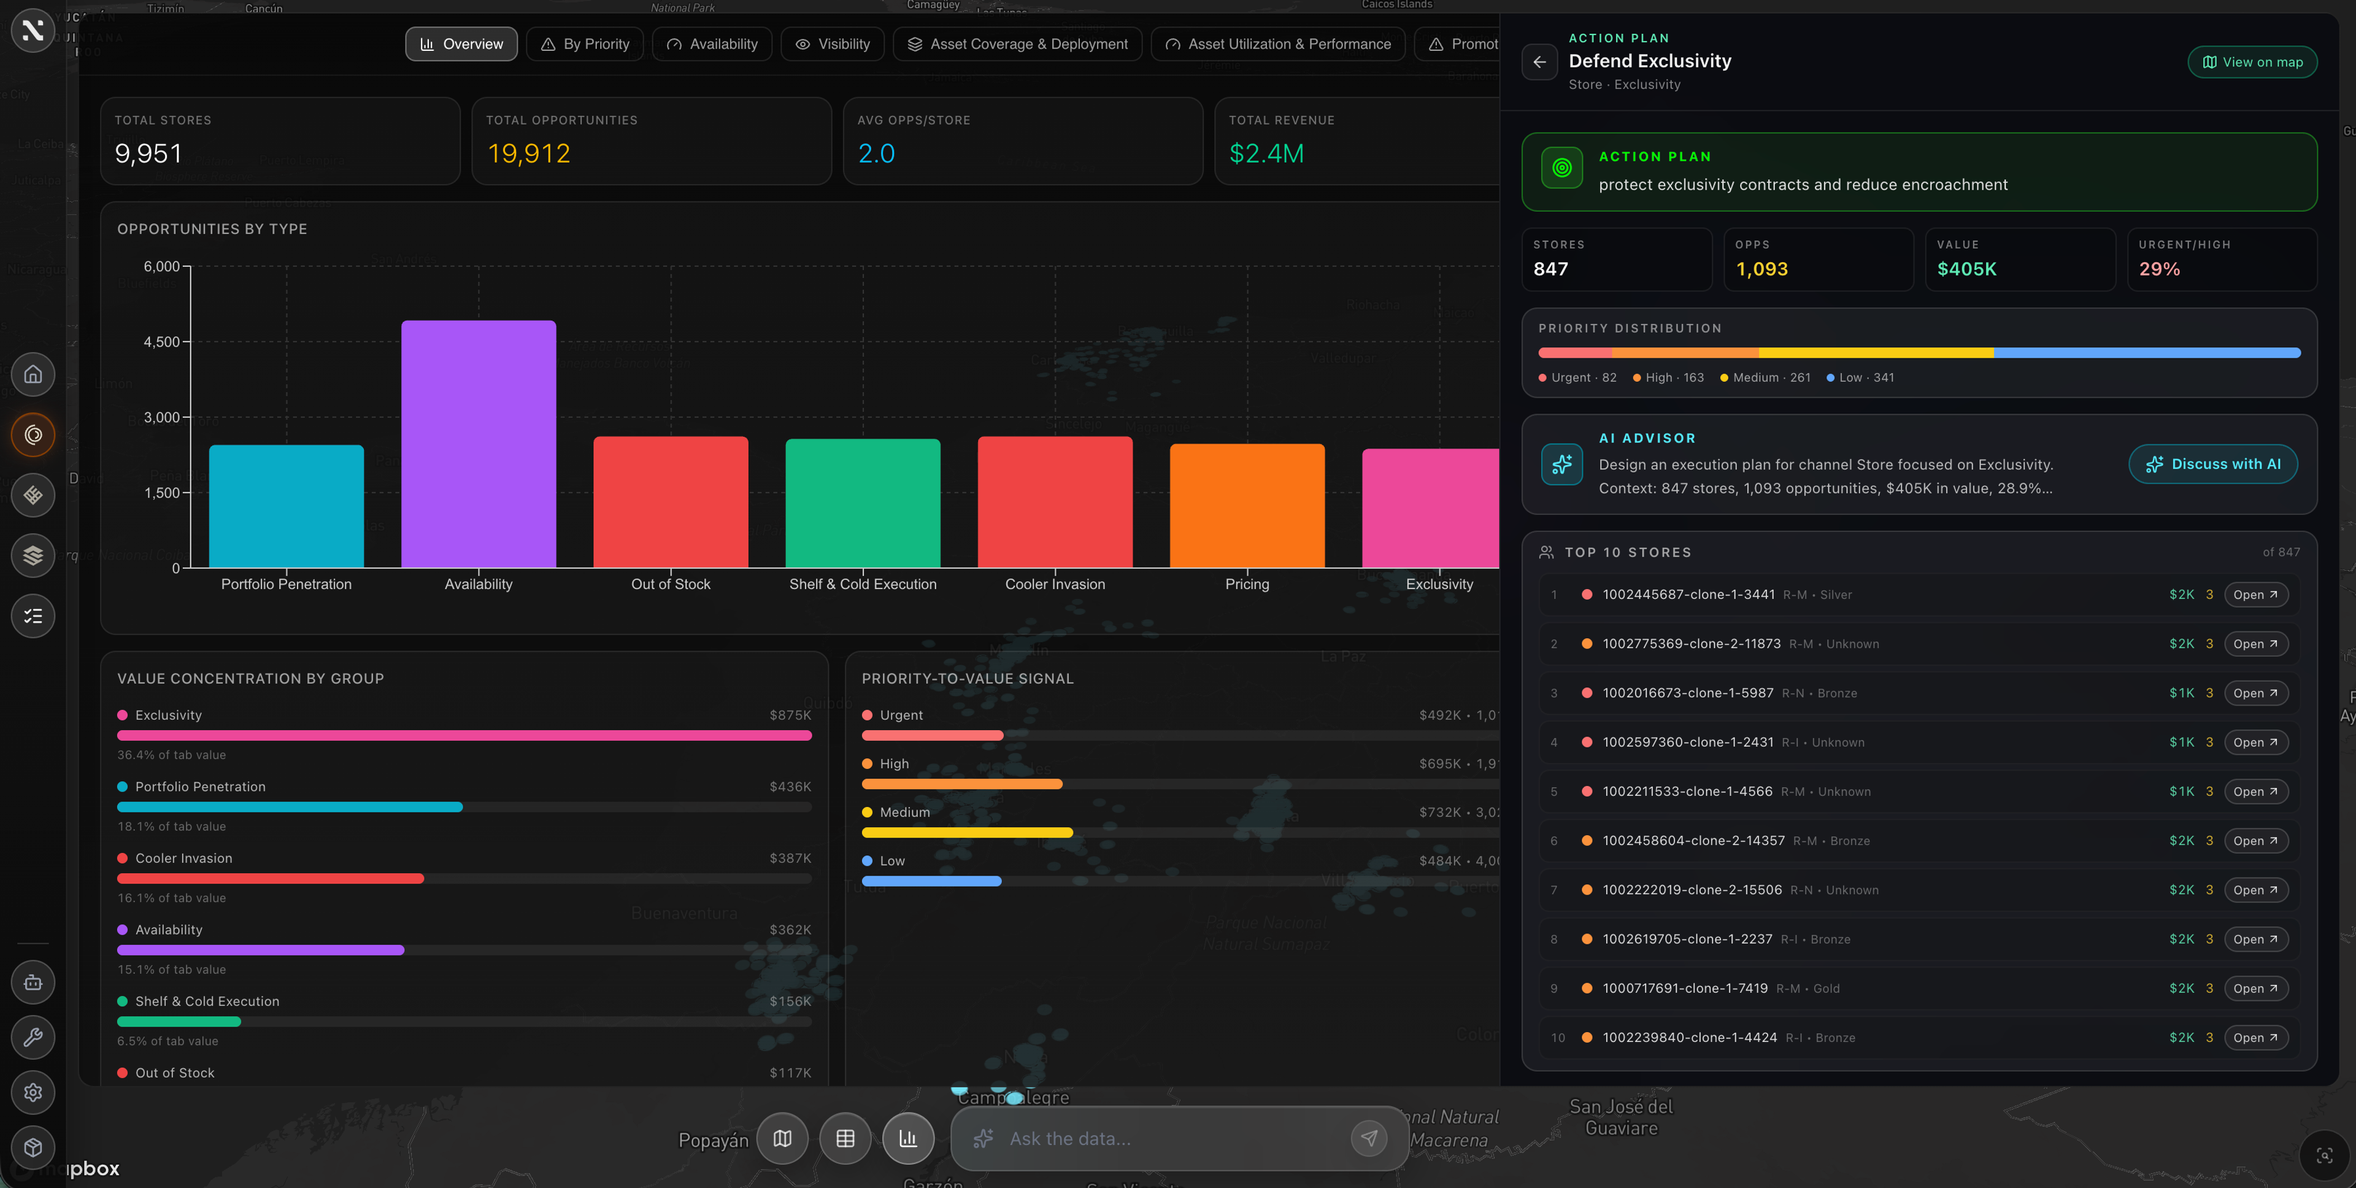2356x1188 pixels.
Task: Open the stacked layers sidebar icon
Action: tap(33, 555)
